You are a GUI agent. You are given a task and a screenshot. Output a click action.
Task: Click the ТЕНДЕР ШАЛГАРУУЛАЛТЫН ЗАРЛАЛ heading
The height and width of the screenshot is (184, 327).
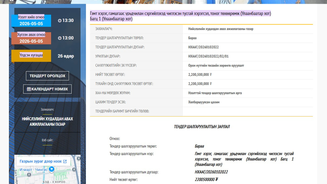pyautogui.click(x=202, y=127)
